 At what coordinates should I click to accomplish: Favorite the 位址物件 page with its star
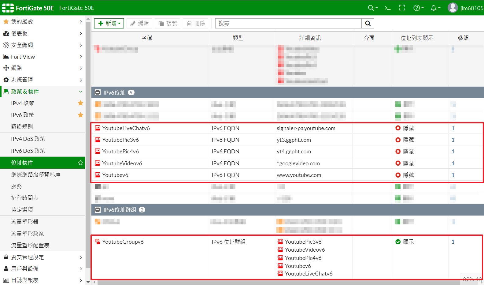(x=80, y=163)
